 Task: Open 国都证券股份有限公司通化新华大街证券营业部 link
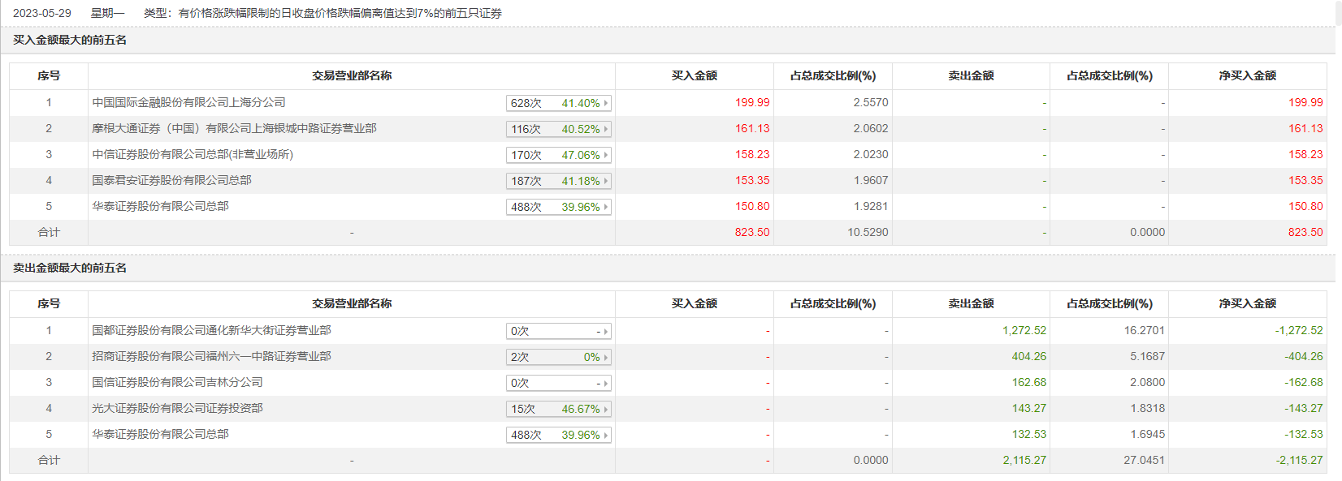pos(211,330)
